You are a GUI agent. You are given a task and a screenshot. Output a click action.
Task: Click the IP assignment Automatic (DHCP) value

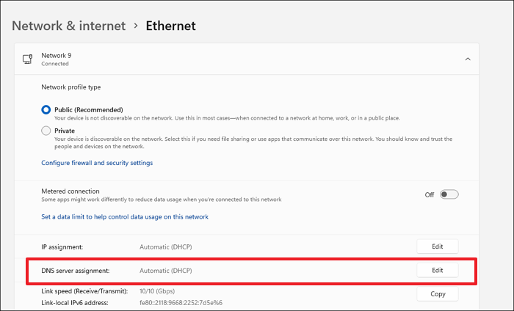click(166, 247)
